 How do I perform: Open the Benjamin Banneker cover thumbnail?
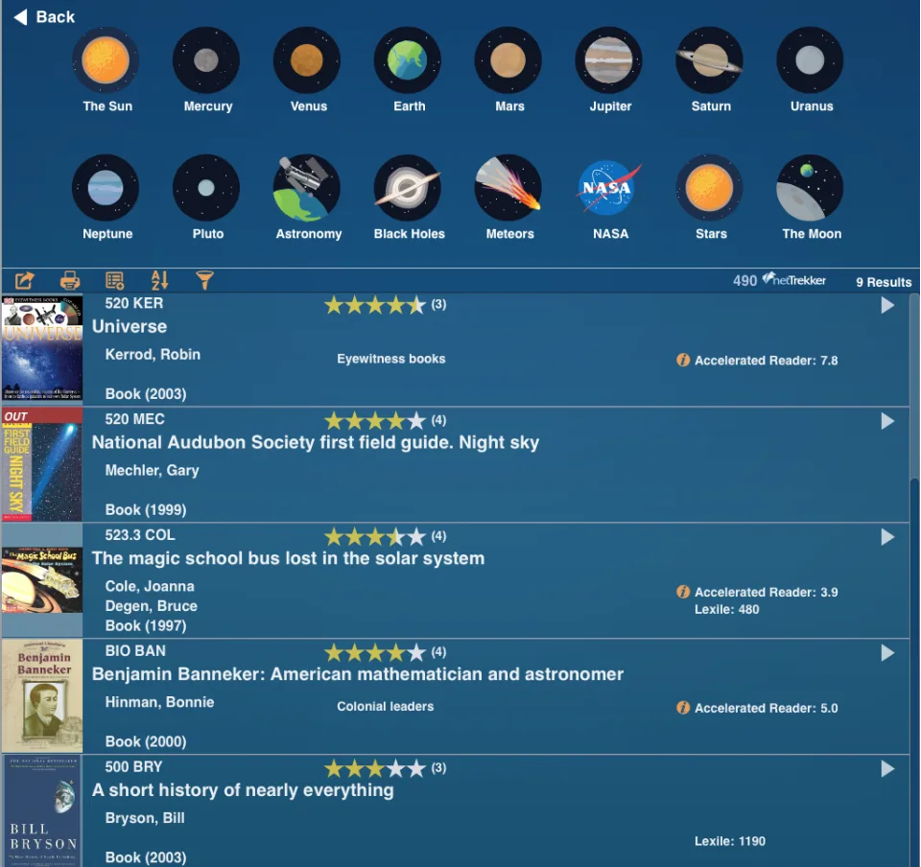pyautogui.click(x=42, y=696)
